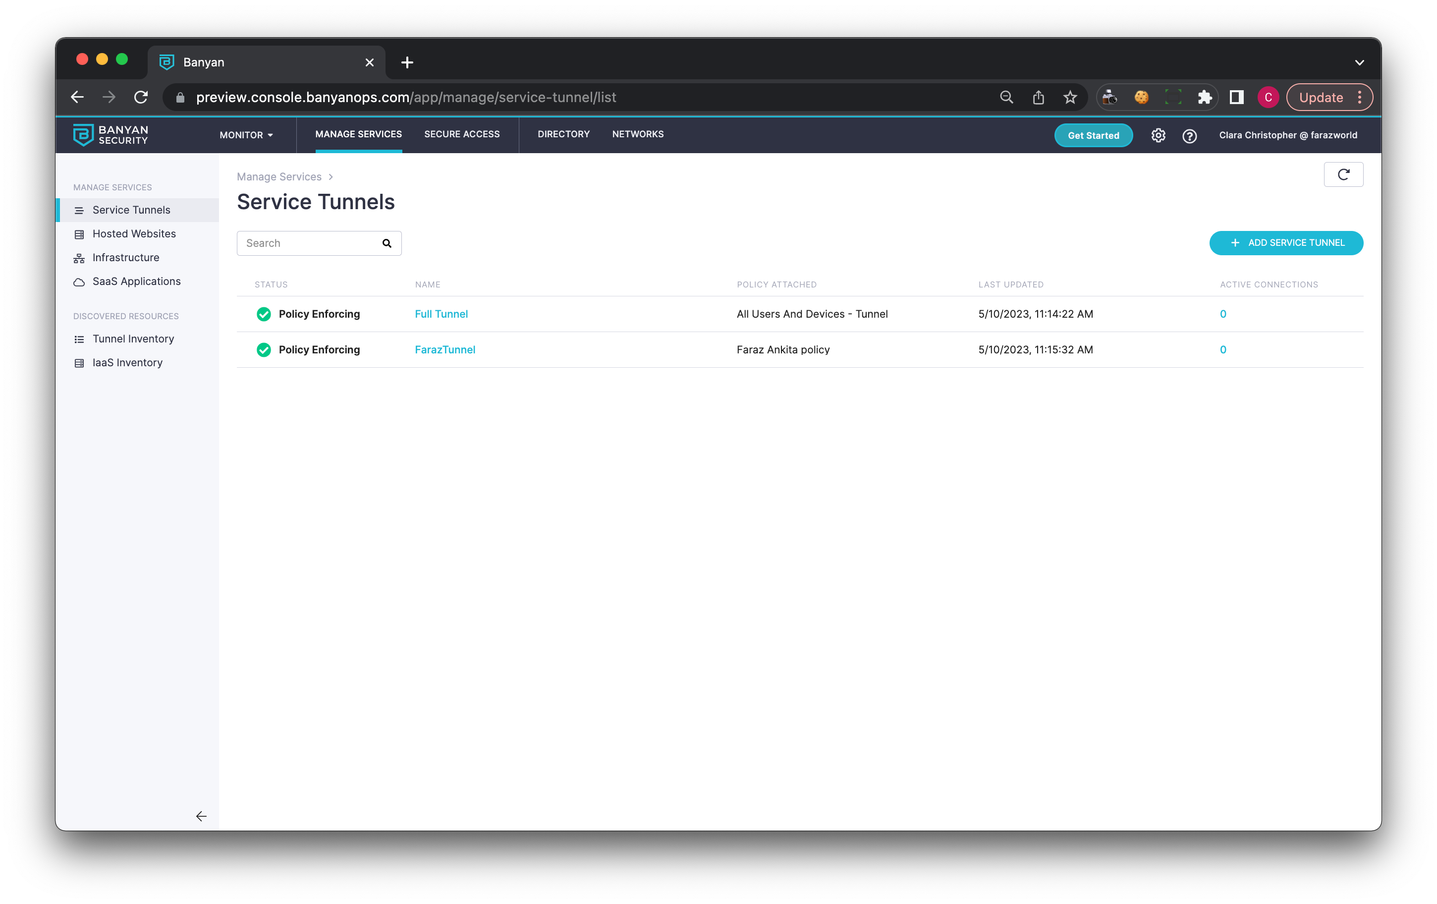The image size is (1437, 904).
Task: Click the settings gear icon
Action: click(1158, 135)
